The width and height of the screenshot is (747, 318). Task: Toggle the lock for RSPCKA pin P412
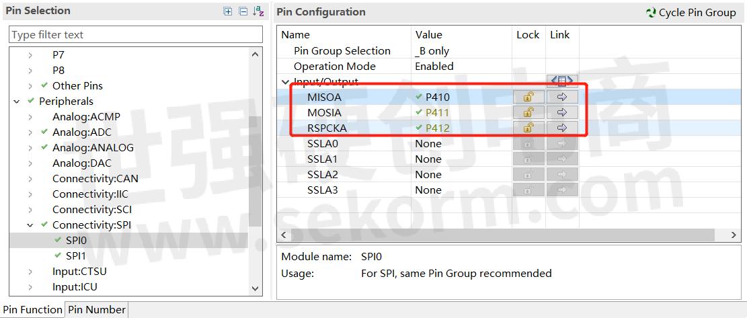tap(528, 128)
